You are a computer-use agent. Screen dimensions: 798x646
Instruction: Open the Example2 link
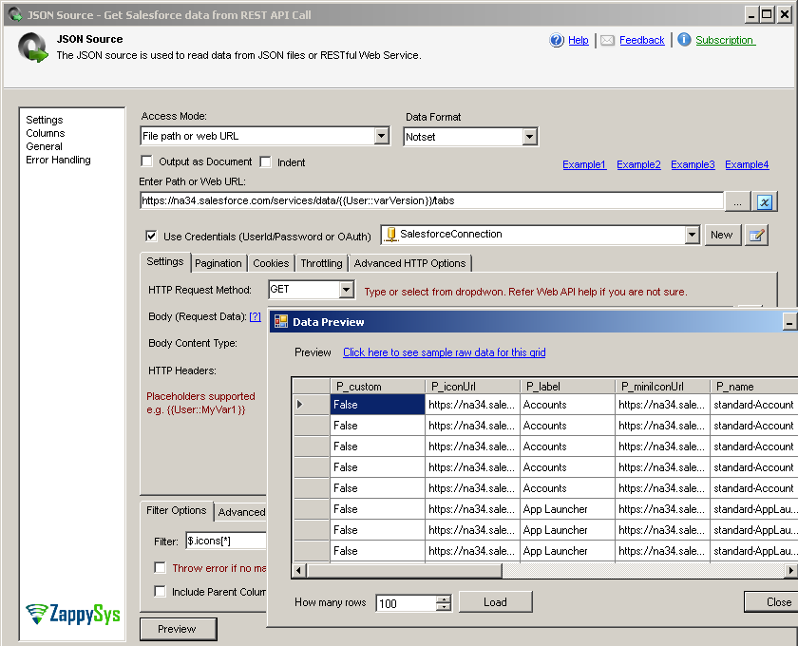pos(638,164)
